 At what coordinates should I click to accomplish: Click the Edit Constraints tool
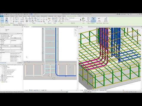coord(88,19)
